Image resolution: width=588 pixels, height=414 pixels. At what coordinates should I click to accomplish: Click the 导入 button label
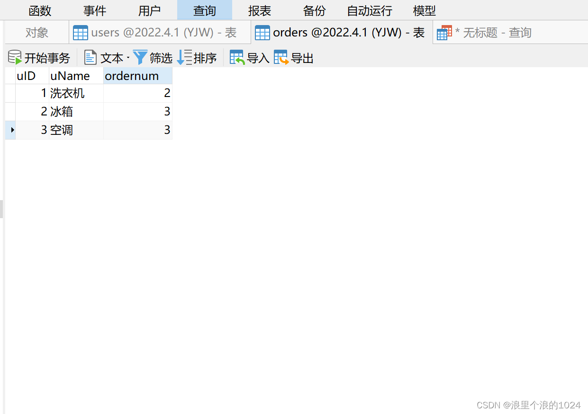258,58
